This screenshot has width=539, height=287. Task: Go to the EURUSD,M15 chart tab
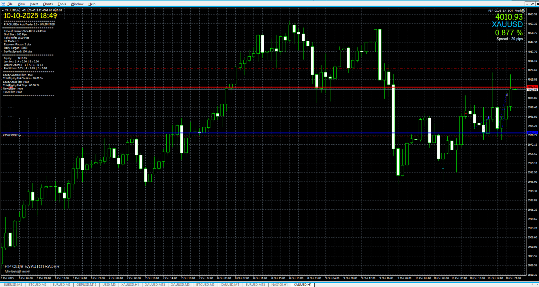click(x=255, y=285)
